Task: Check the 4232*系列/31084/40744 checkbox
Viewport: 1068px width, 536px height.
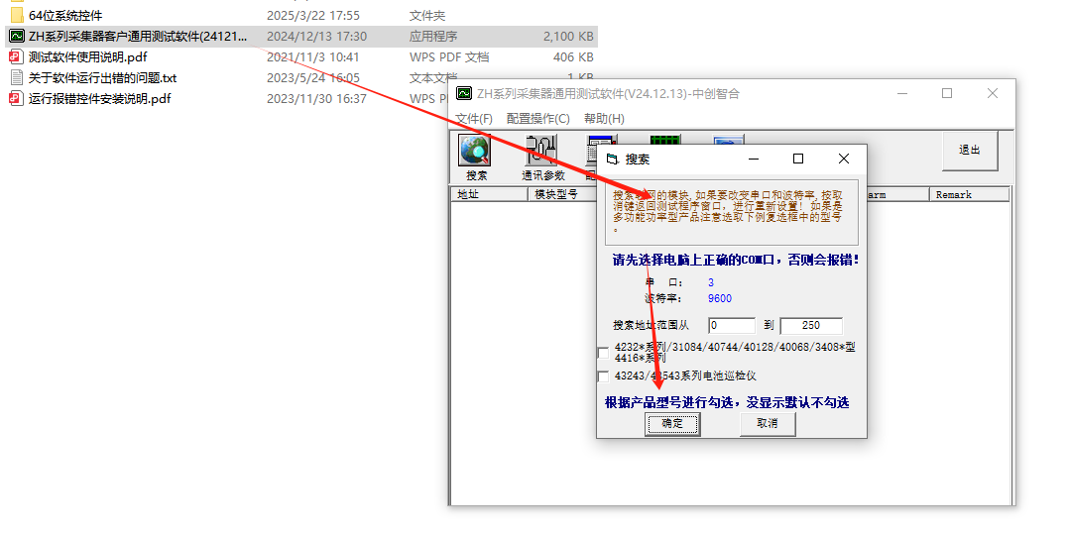Action: tap(604, 353)
